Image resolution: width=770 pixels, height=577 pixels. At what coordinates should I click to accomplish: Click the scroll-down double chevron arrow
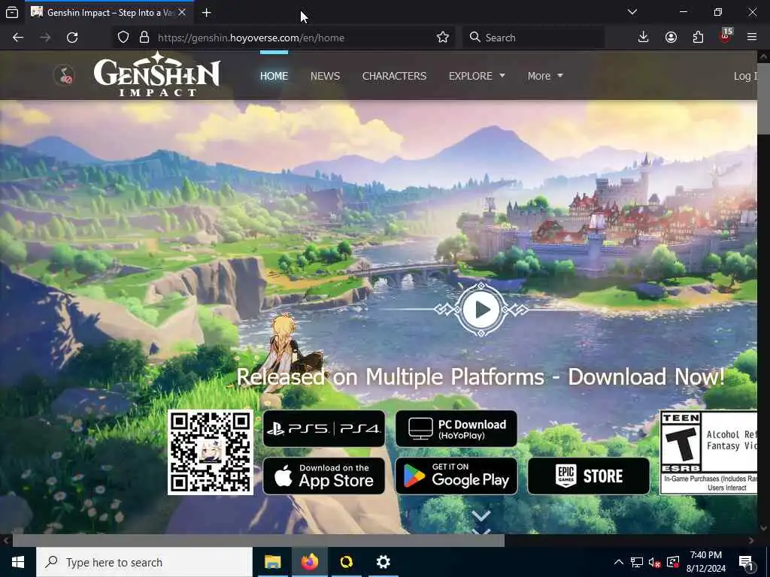tap(481, 521)
